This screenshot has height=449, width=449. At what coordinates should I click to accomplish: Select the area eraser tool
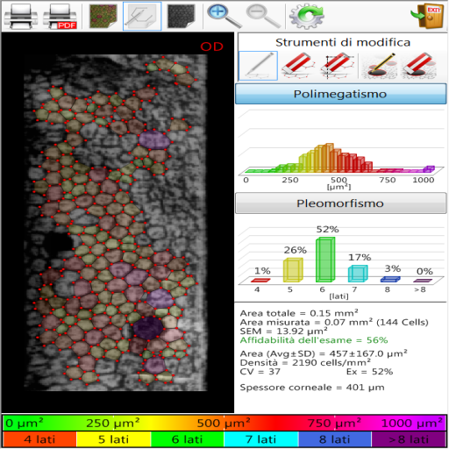pos(418,66)
